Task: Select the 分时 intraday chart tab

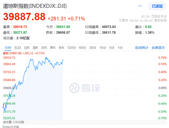Action: point(8,48)
